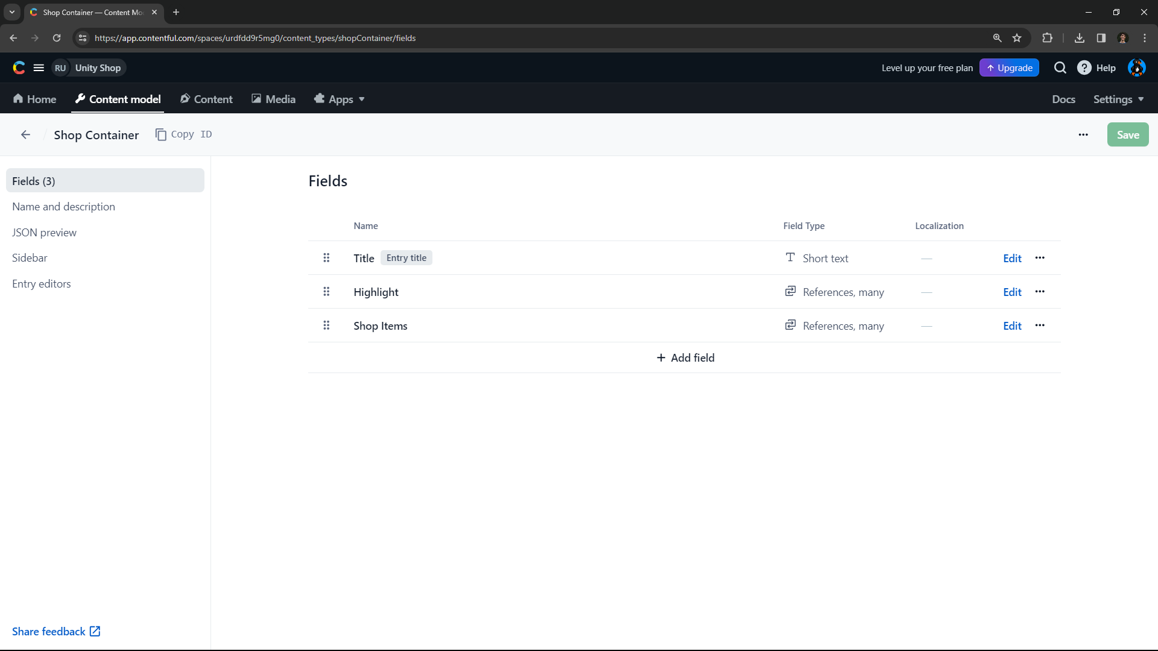
Task: Click the three-dot menu icon for Shop Items
Action: click(x=1040, y=325)
